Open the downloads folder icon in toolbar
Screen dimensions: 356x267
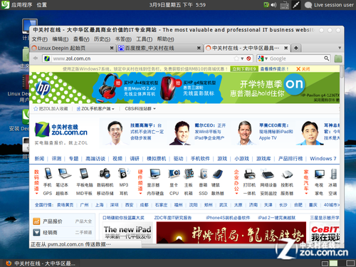pos(338,58)
